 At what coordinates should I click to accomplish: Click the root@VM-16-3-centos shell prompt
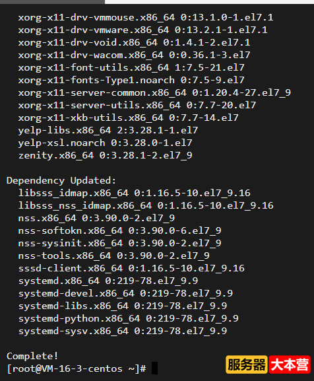[77, 368]
